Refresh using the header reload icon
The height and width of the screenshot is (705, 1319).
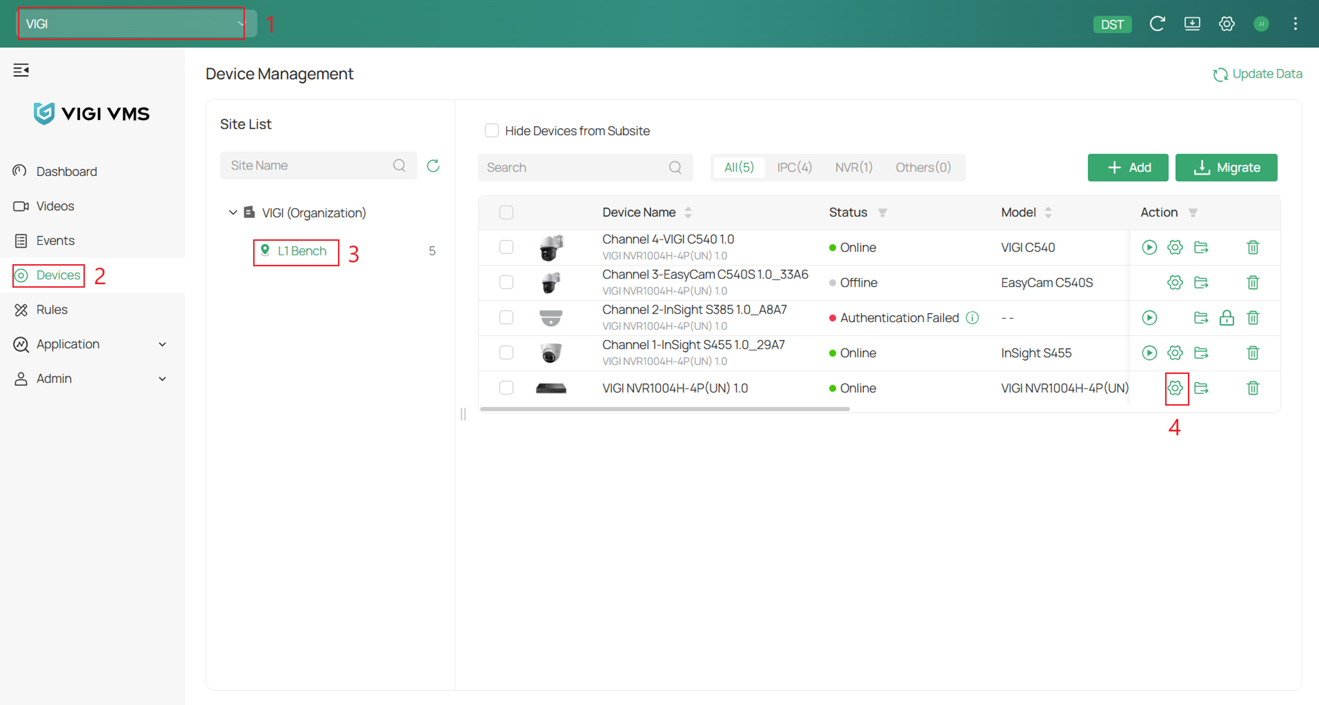click(1157, 23)
